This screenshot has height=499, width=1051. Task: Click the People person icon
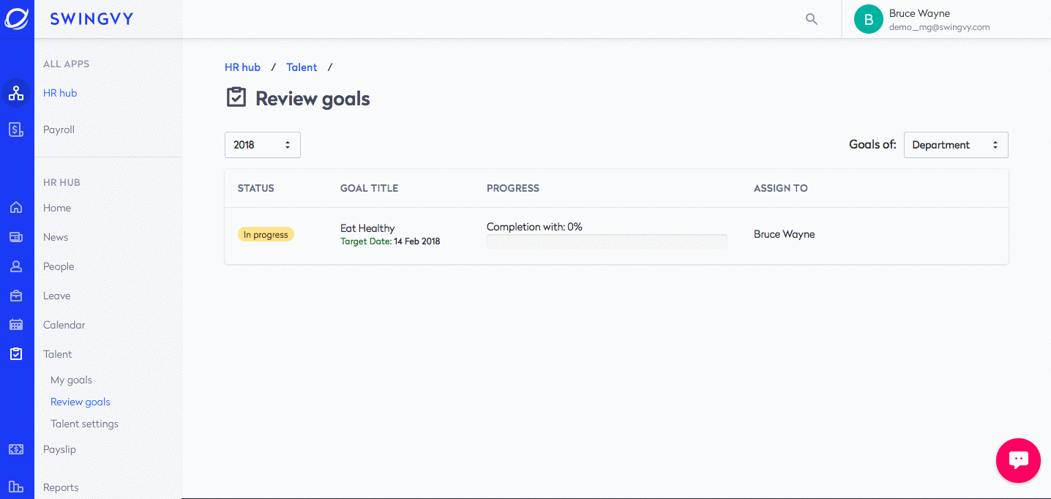click(x=16, y=266)
